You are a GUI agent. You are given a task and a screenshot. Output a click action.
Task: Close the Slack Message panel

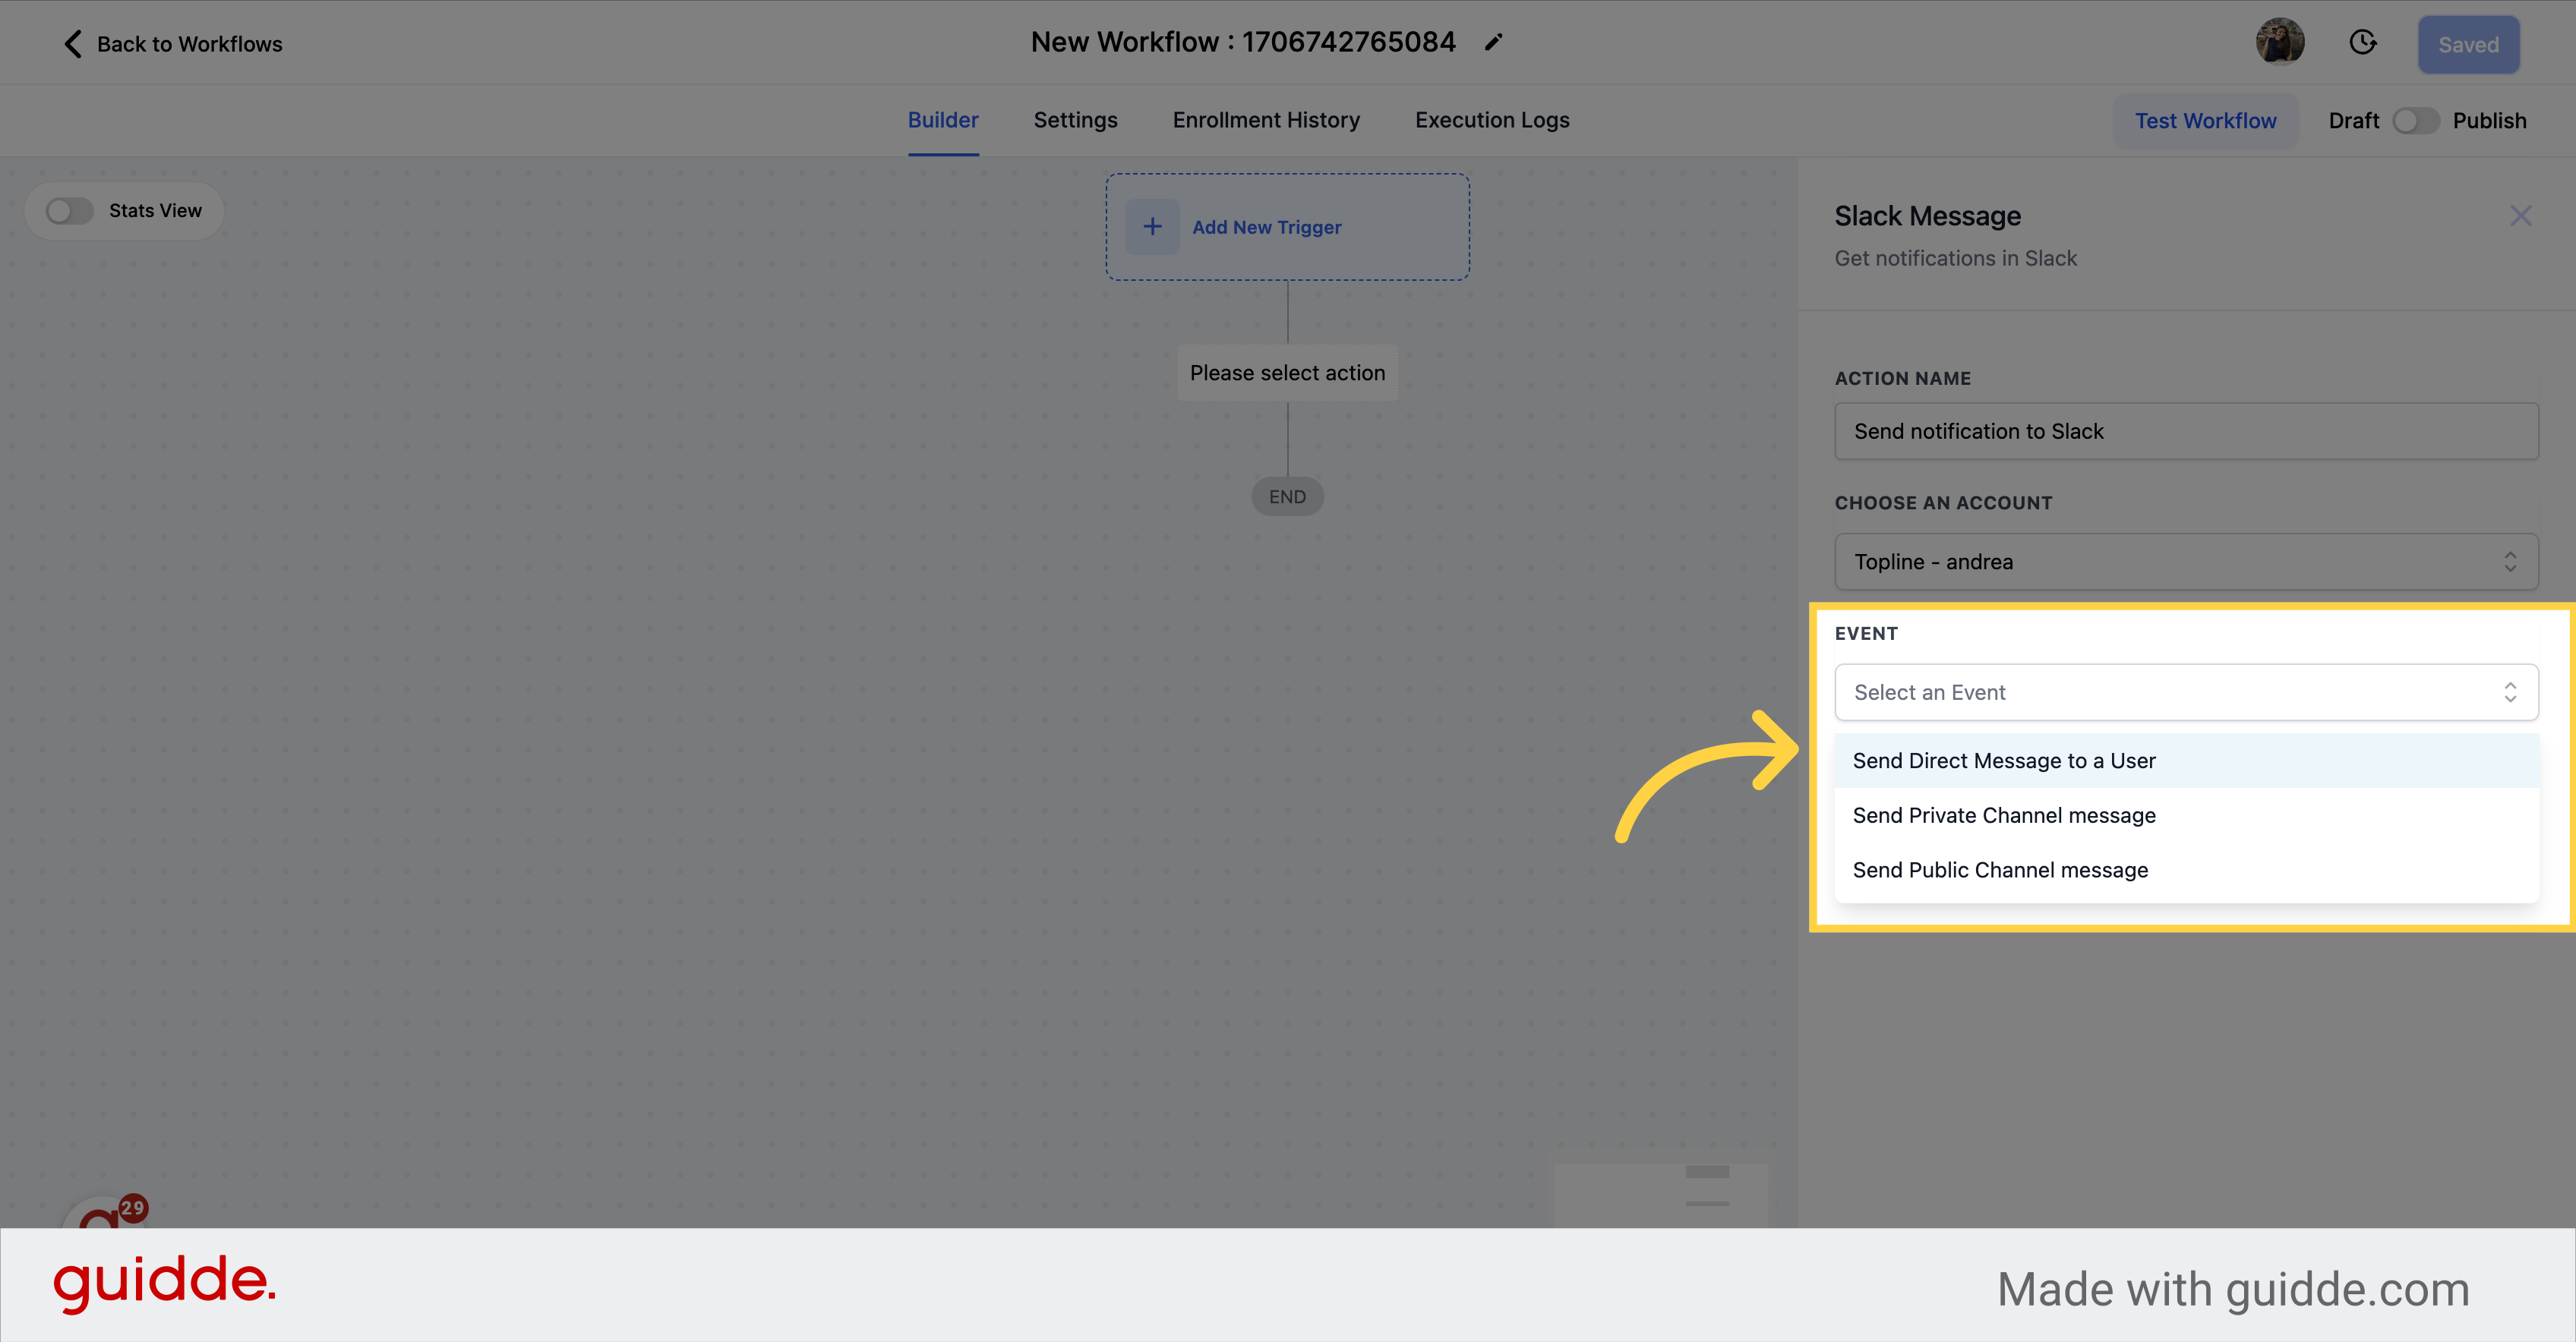pyautogui.click(x=2520, y=216)
